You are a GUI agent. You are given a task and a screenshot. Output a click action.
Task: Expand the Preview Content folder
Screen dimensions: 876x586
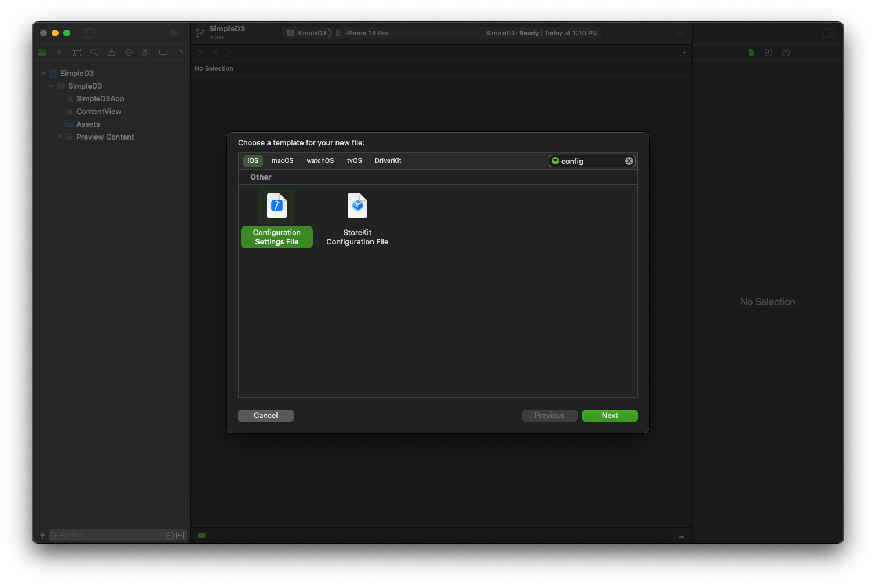coord(60,137)
